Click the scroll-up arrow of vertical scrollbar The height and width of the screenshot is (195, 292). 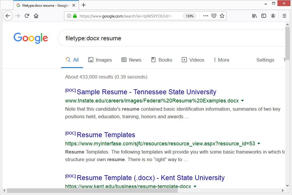point(288,25)
